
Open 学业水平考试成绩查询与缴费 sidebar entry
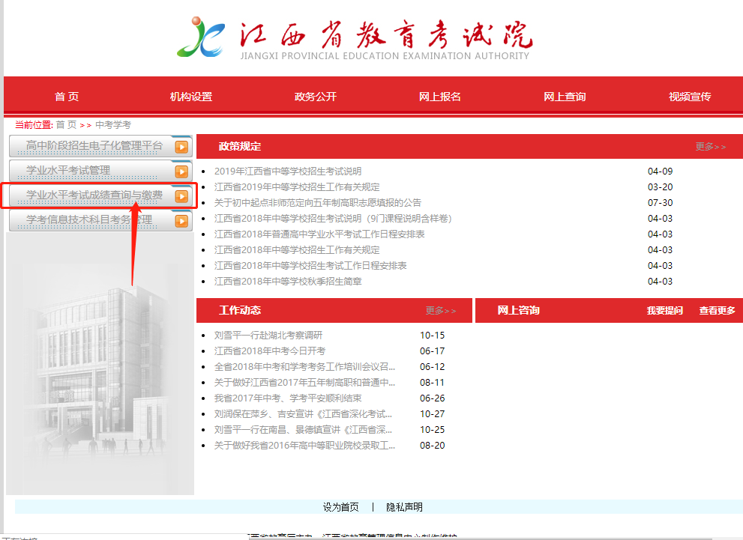click(100, 195)
